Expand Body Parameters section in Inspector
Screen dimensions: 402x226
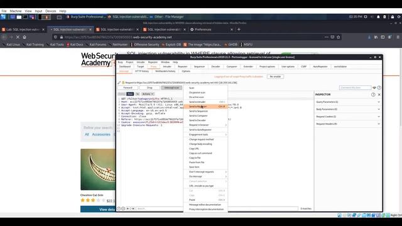tap(348, 109)
